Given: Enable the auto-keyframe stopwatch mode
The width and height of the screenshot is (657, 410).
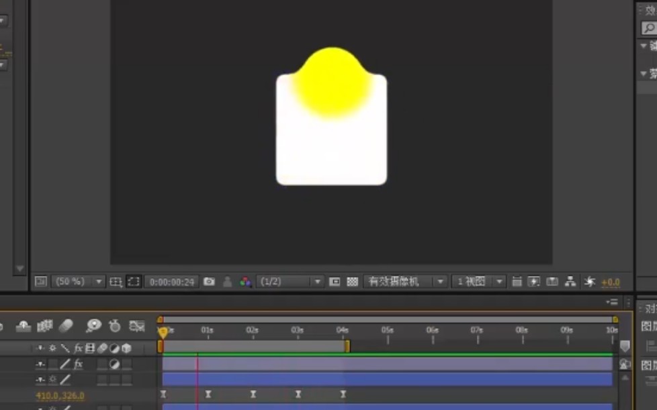Looking at the screenshot, I should tap(115, 325).
